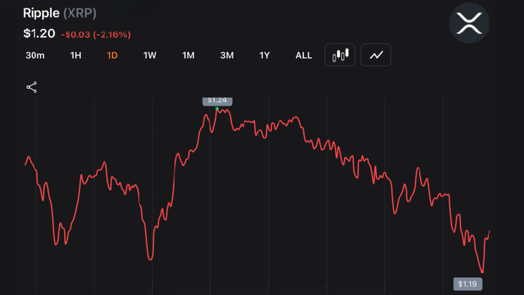
Task: Open the share icon above the chart
Action: tap(32, 87)
